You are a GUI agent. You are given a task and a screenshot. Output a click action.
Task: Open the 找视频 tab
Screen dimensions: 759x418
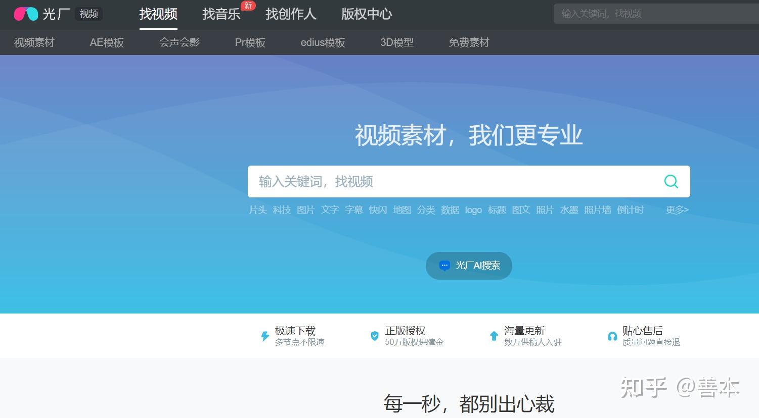point(158,14)
